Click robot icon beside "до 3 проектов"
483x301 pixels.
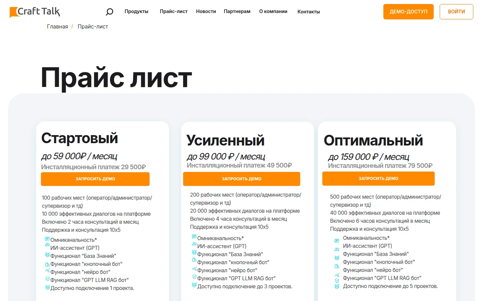click(194, 285)
